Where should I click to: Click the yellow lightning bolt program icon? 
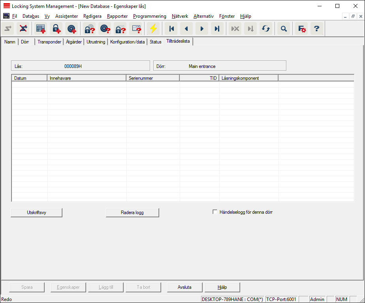tap(153, 29)
